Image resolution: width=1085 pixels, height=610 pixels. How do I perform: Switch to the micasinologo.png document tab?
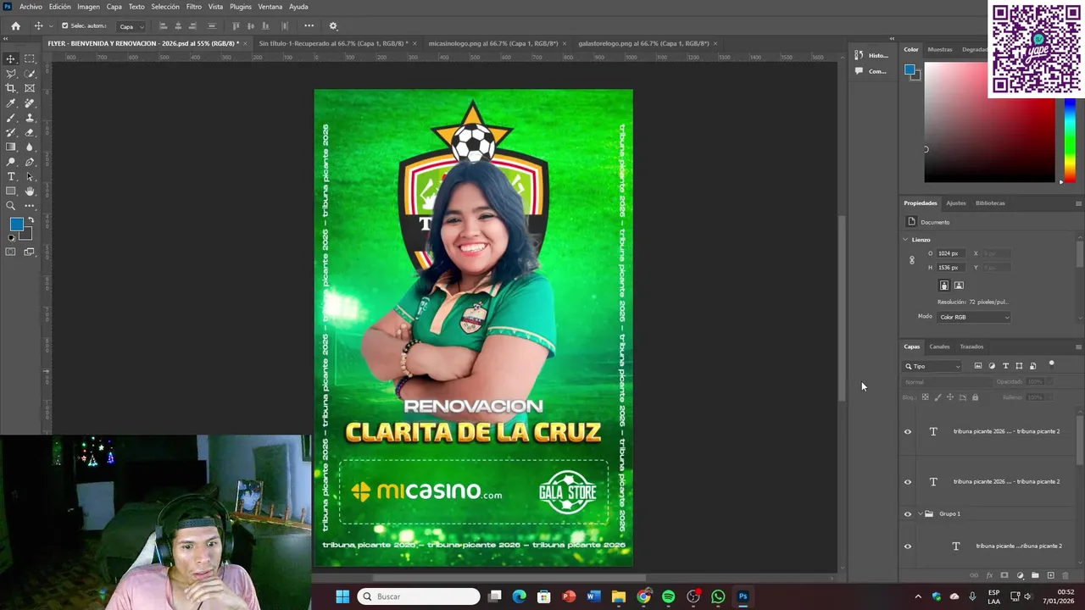(x=492, y=43)
